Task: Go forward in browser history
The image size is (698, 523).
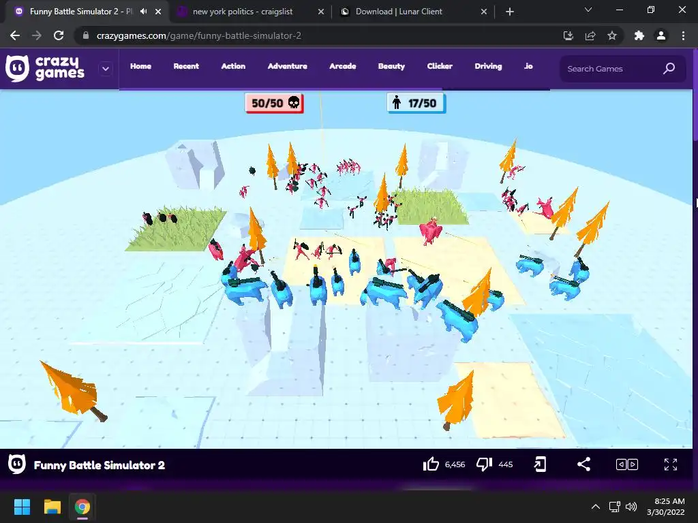Action: click(37, 35)
